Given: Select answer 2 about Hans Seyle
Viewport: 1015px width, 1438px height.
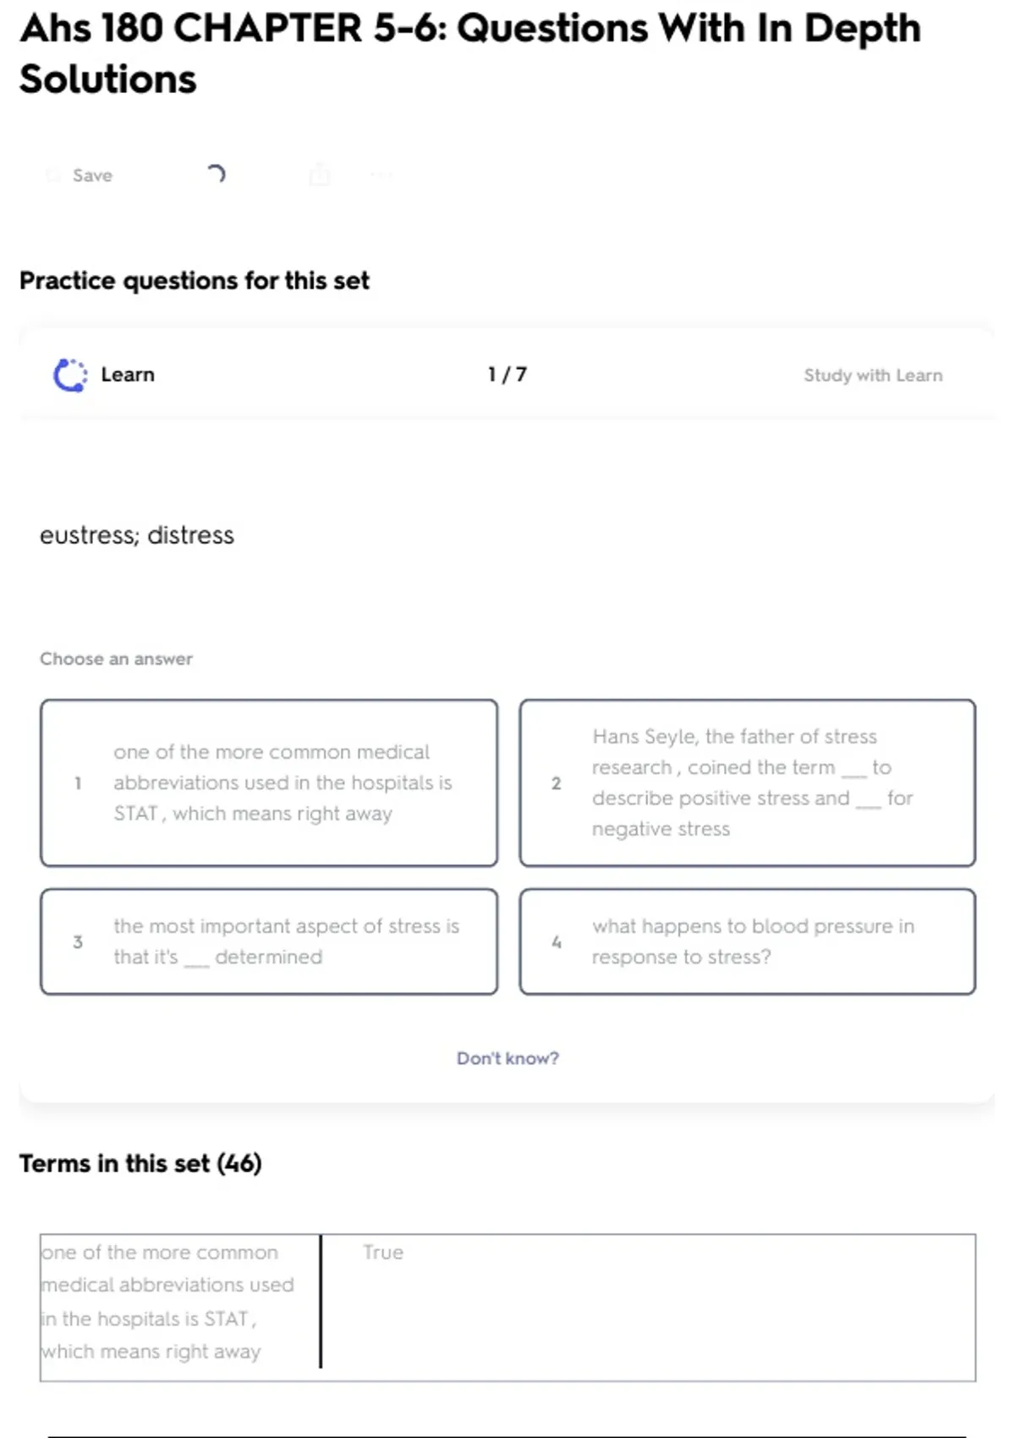Looking at the screenshot, I should 748,782.
